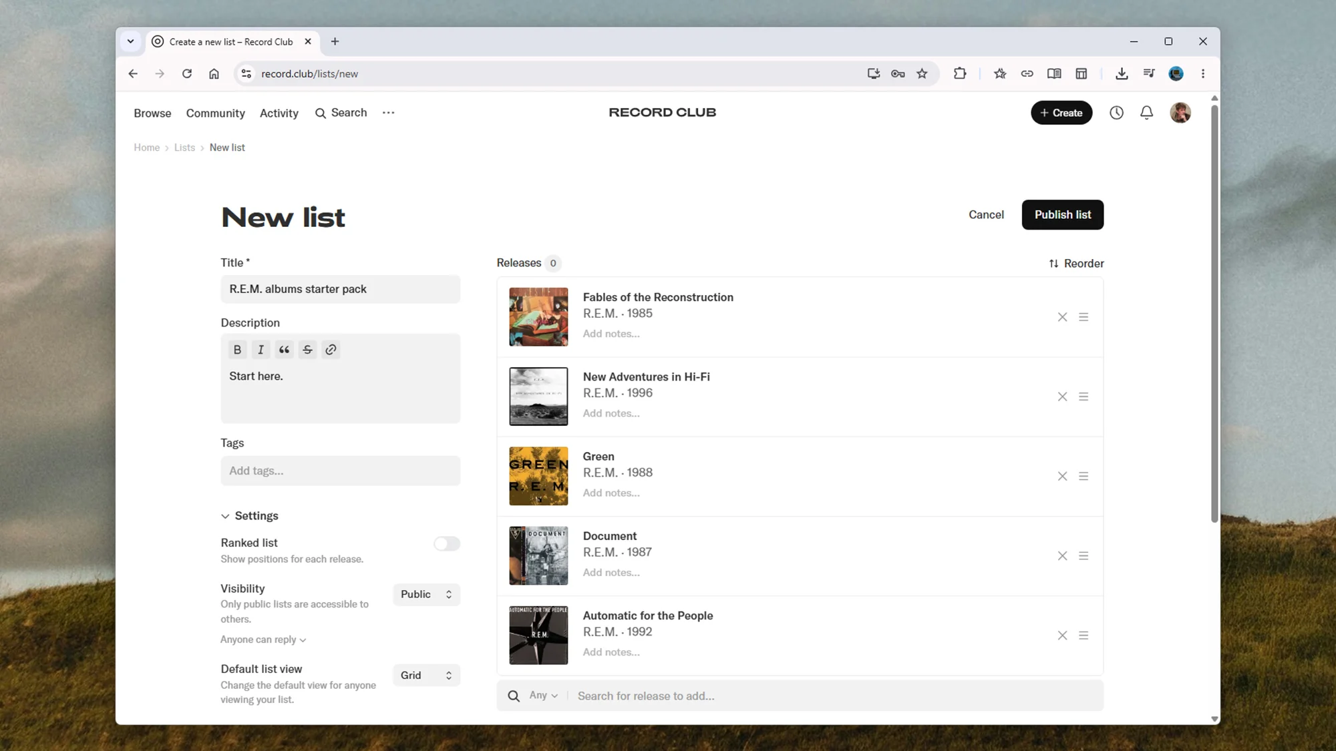
Task: Remove Document from the releases
Action: (1062, 555)
